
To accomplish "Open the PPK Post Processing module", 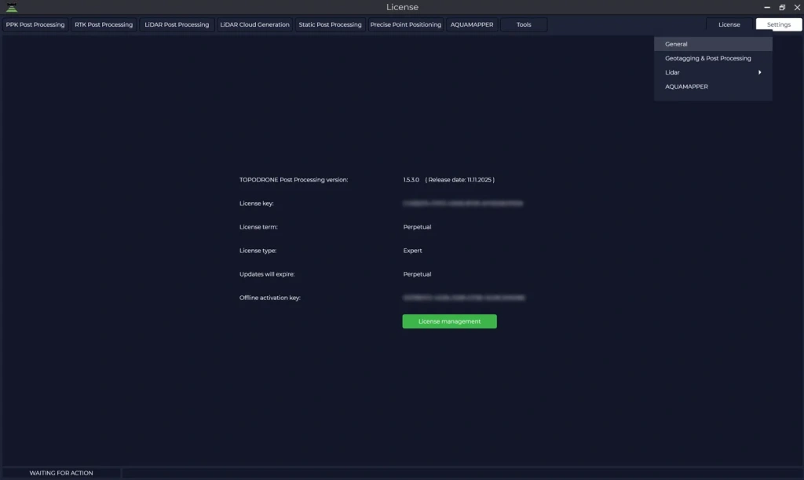I will click(35, 24).
